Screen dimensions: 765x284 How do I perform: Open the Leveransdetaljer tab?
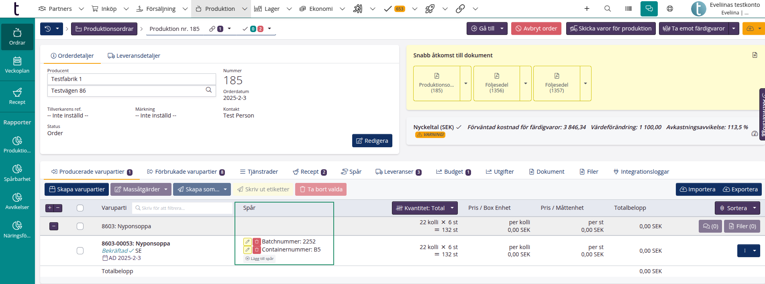point(134,56)
